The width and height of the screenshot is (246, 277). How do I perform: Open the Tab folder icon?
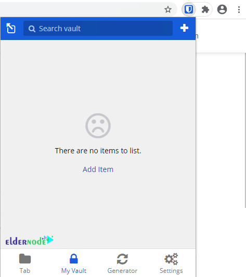[x=25, y=259]
